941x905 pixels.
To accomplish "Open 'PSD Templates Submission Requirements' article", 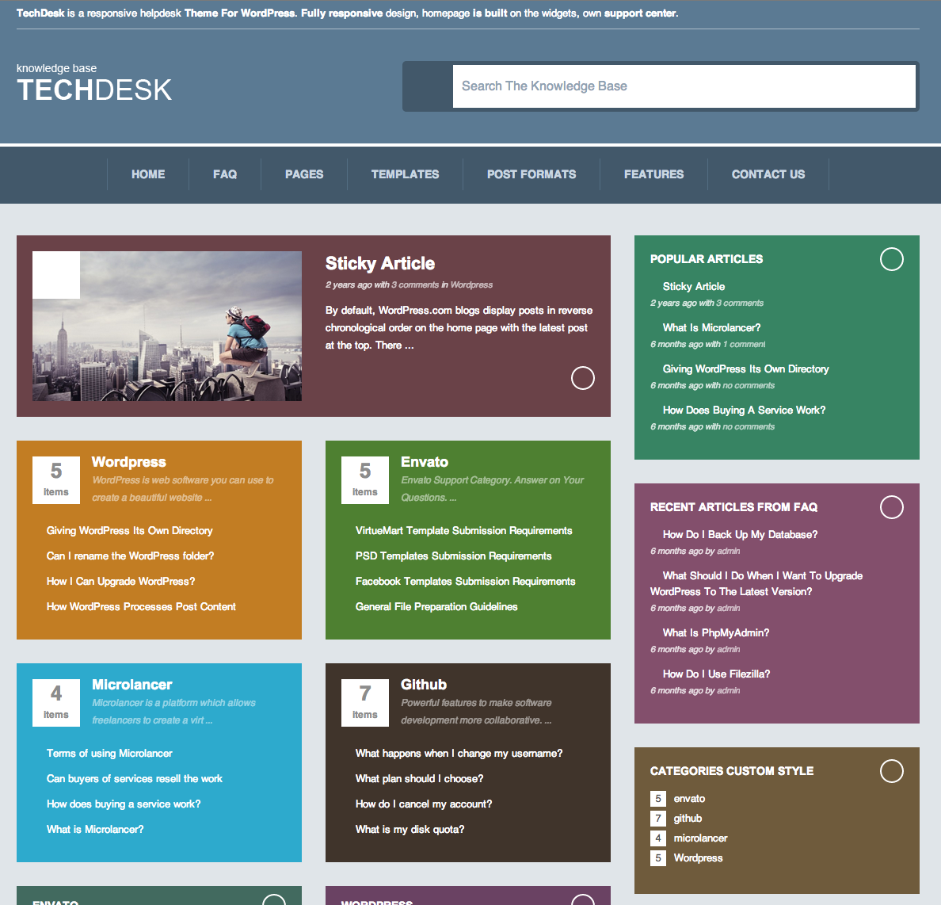I will point(453,556).
